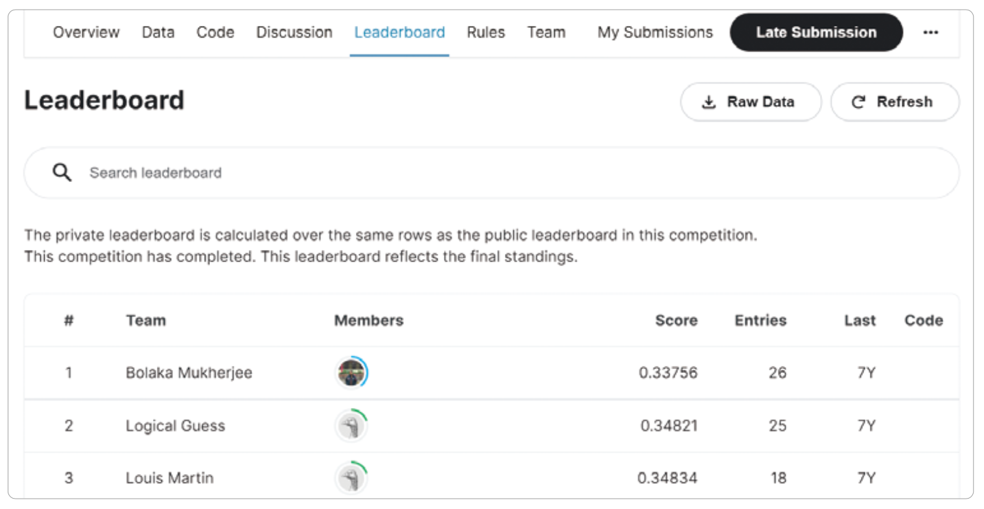This screenshot has height=509, width=984.
Task: Select the Leaderboard tab
Action: coord(399,32)
